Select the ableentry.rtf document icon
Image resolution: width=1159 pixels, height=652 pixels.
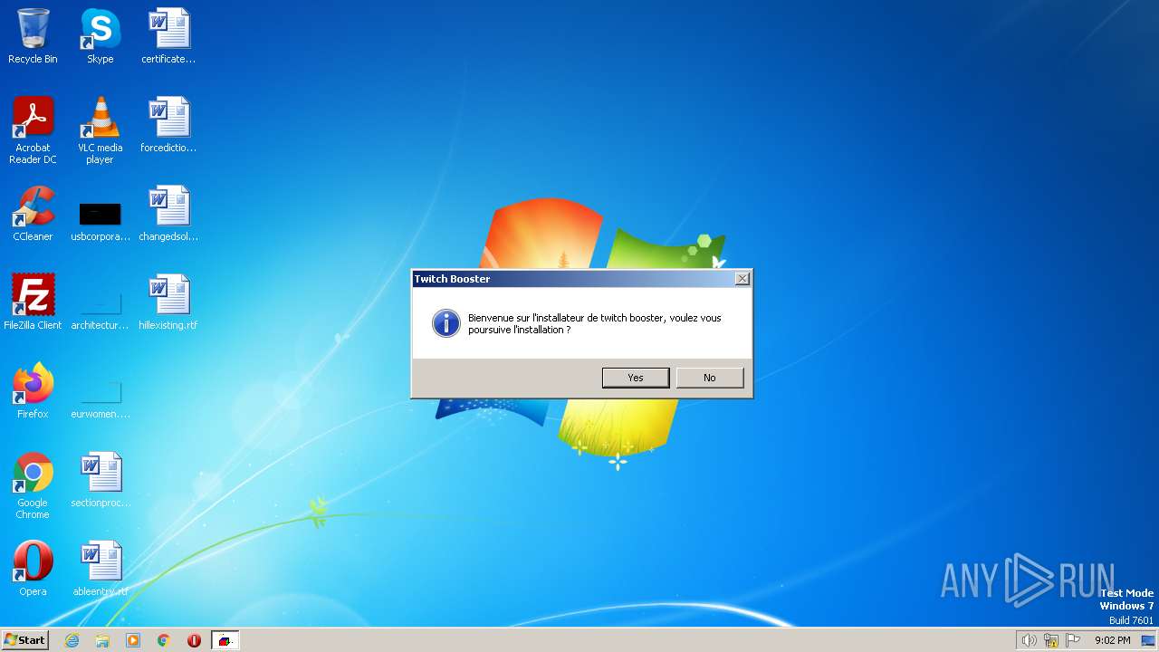tap(100, 569)
